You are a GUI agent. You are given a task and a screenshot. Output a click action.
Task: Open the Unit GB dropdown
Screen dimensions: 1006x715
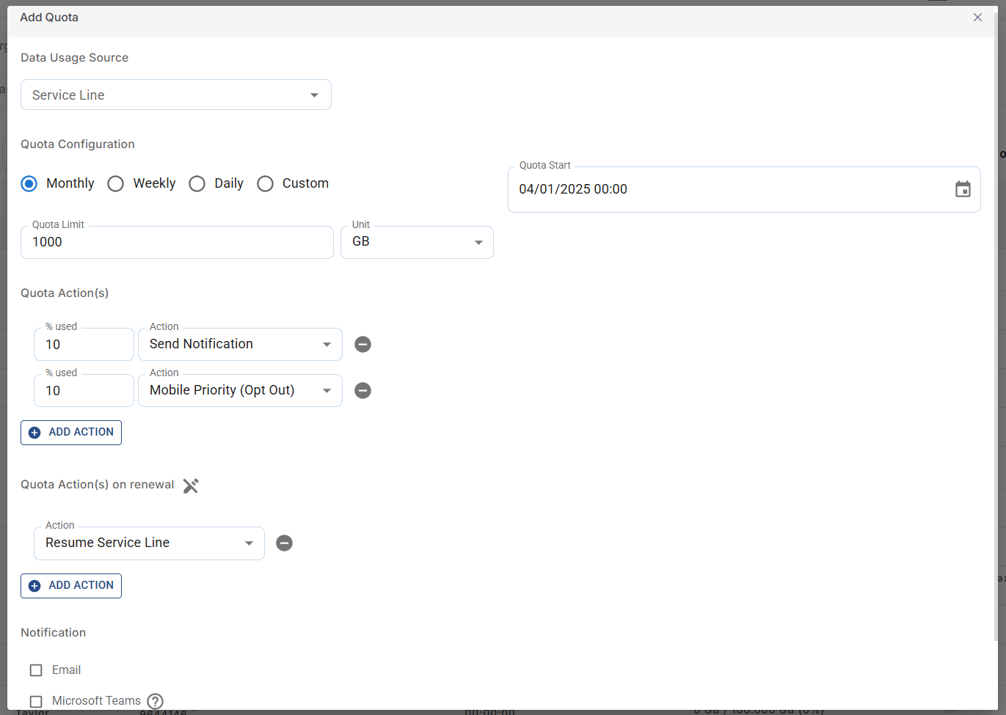click(x=416, y=243)
